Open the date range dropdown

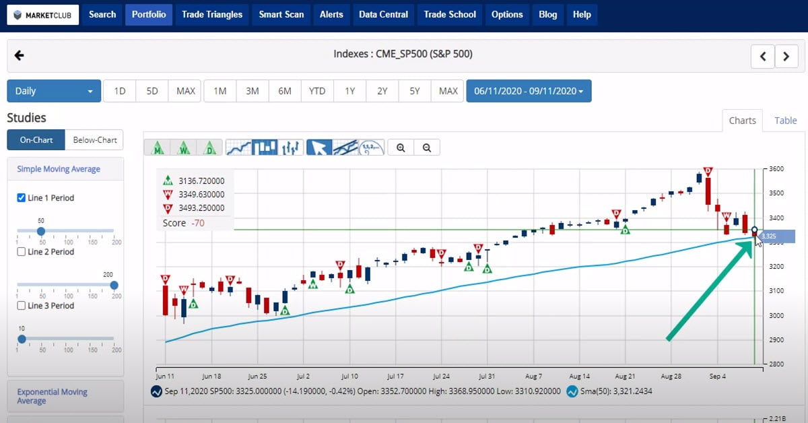tap(529, 91)
